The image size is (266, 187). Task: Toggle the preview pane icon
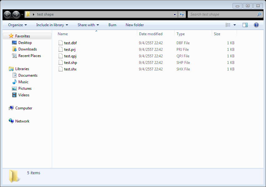(x=245, y=25)
